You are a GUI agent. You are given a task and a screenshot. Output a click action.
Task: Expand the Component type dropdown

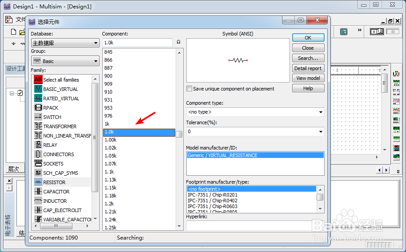pyautogui.click(x=321, y=112)
